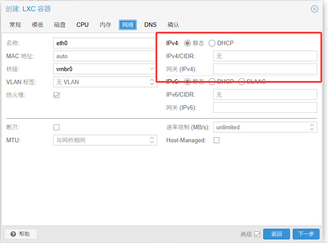Click the IPv4 gateway input field
Viewport: 328px width, 243px height.
[x=265, y=69]
